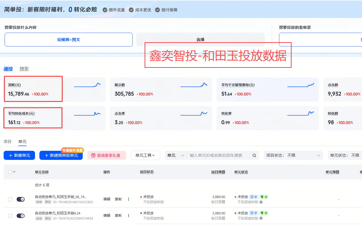
Task: Switch to the 项目 tab
Action: click(8, 141)
